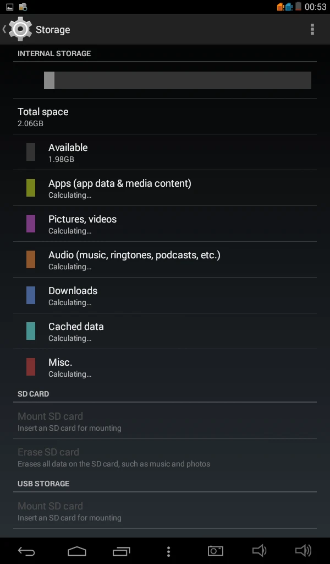Screen dimensions: 330x564
Task: Mount SD card under USB STORAGE
Action: tap(165, 511)
